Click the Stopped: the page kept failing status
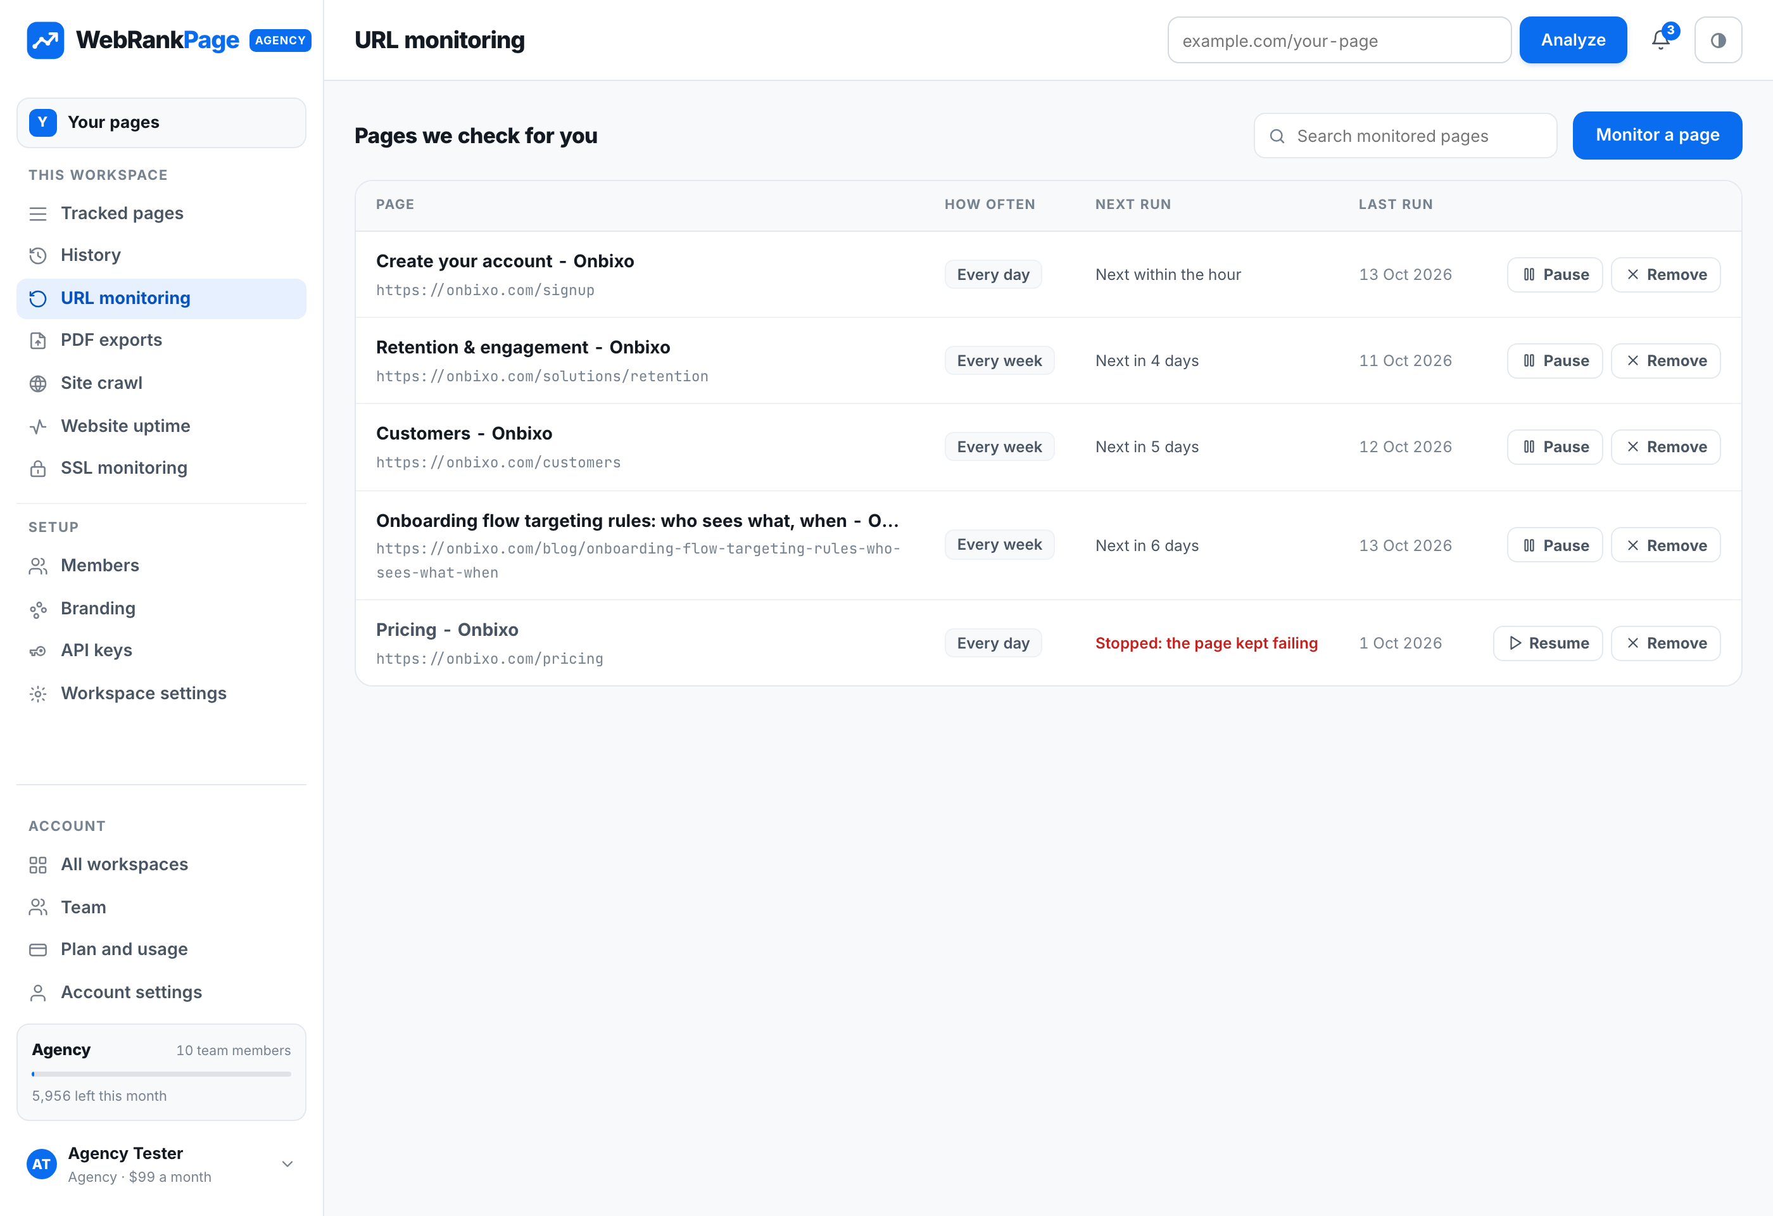This screenshot has width=1773, height=1216. [x=1206, y=643]
